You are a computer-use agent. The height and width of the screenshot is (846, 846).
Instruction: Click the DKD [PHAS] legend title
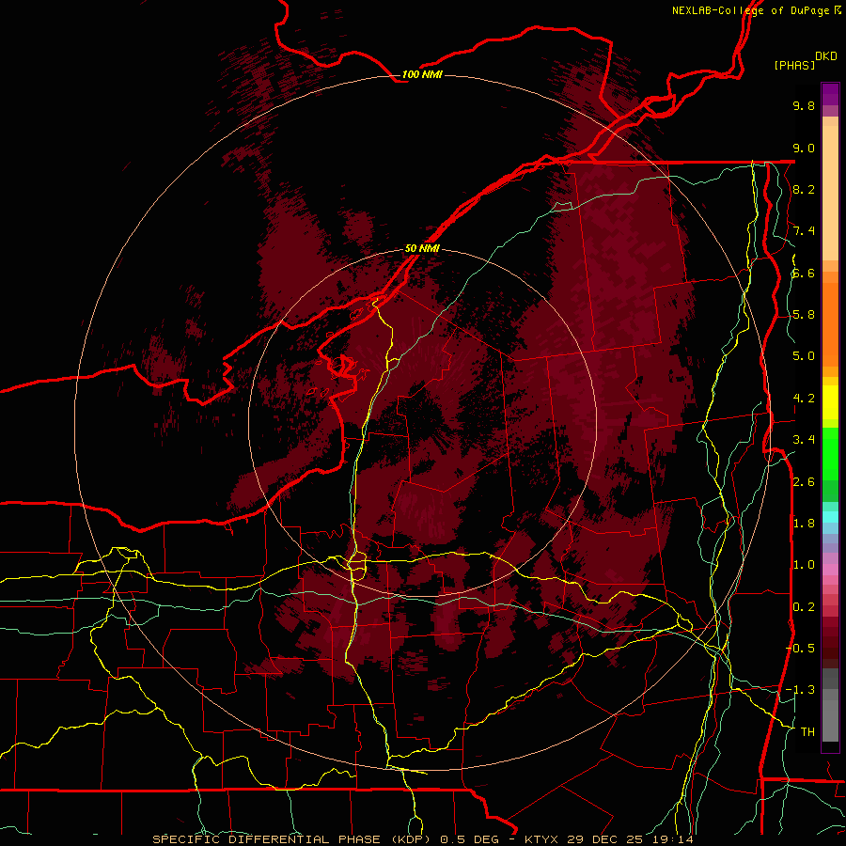pyautogui.click(x=805, y=60)
